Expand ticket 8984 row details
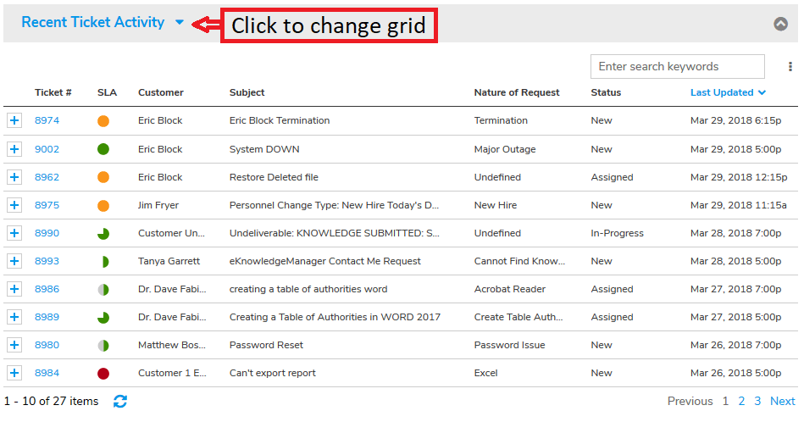The width and height of the screenshot is (804, 422). [14, 373]
